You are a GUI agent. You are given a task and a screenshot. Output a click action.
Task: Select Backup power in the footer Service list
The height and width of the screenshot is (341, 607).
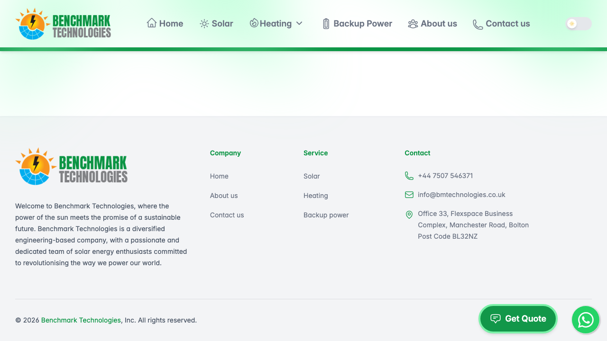tap(326, 215)
